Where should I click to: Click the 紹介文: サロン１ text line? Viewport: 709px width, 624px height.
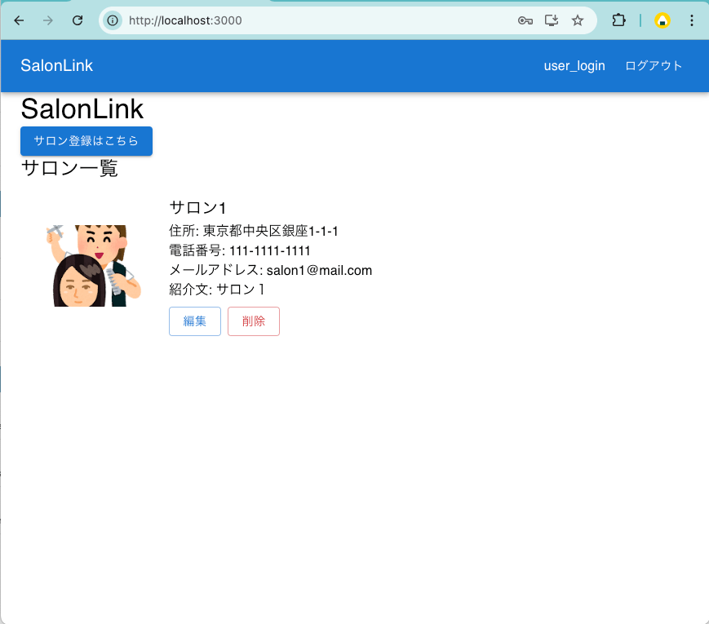coord(216,290)
